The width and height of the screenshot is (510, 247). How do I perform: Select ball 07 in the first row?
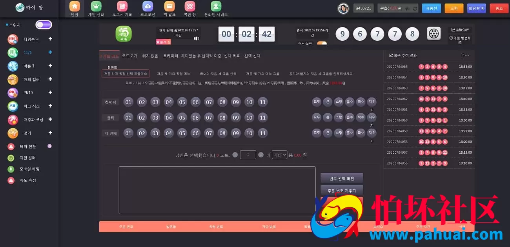click(209, 102)
